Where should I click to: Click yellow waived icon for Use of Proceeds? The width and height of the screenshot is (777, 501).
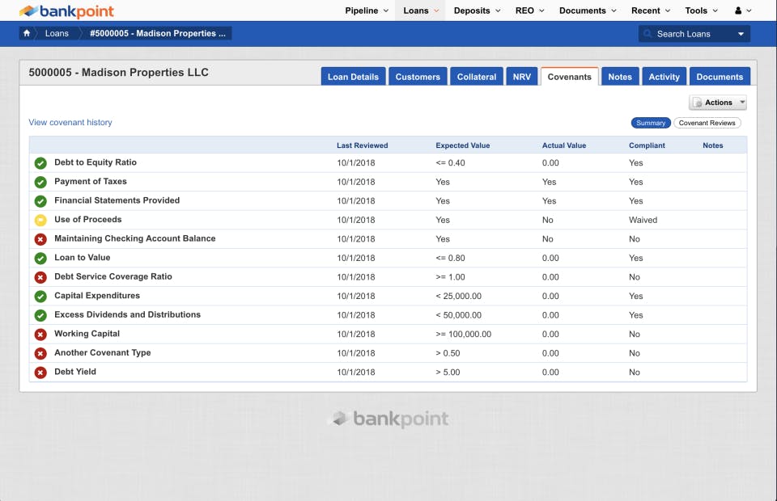40,220
